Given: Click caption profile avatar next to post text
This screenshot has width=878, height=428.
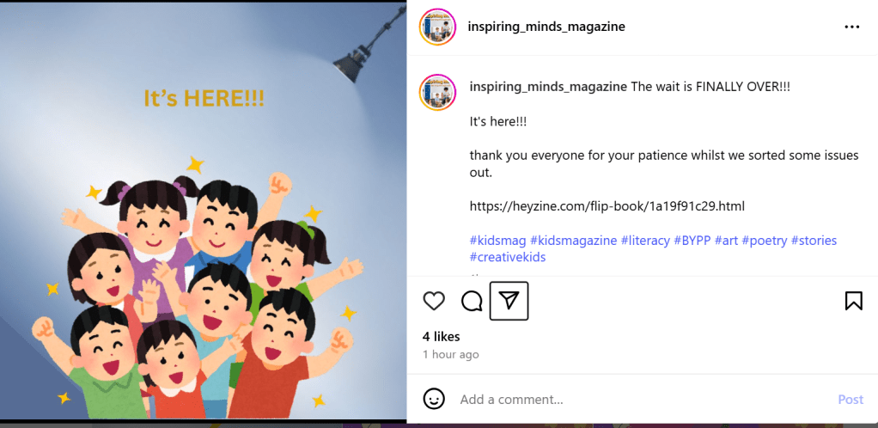Looking at the screenshot, I should pyautogui.click(x=437, y=92).
